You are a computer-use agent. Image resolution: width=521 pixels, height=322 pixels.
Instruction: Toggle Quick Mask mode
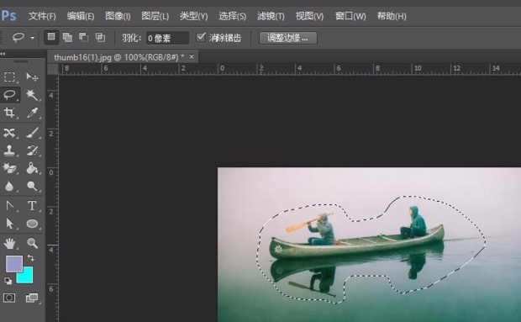[x=9, y=298]
